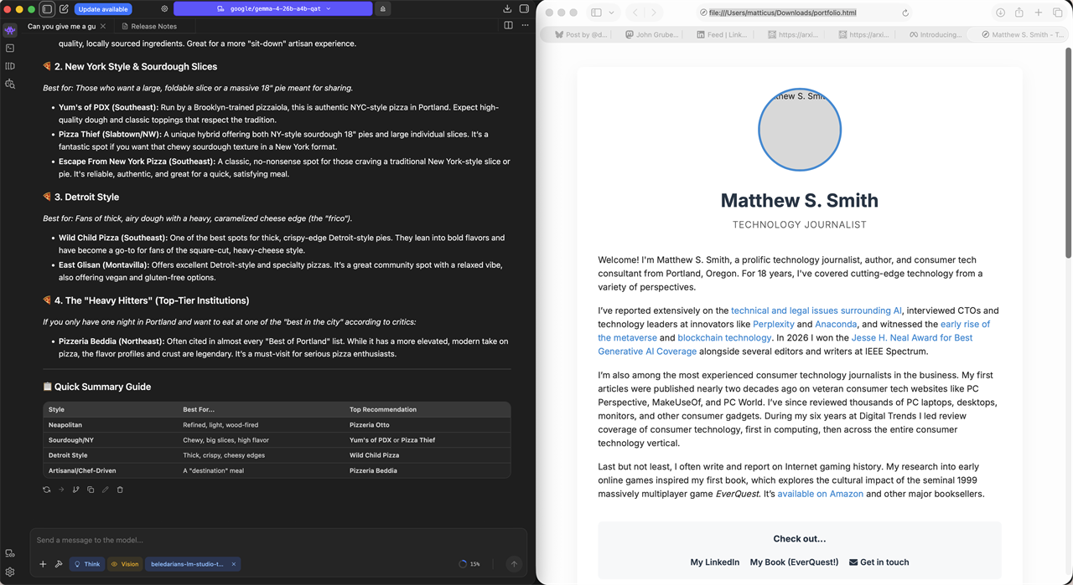This screenshot has height=585, width=1073.
Task: Split the chat view
Action: 508,26
